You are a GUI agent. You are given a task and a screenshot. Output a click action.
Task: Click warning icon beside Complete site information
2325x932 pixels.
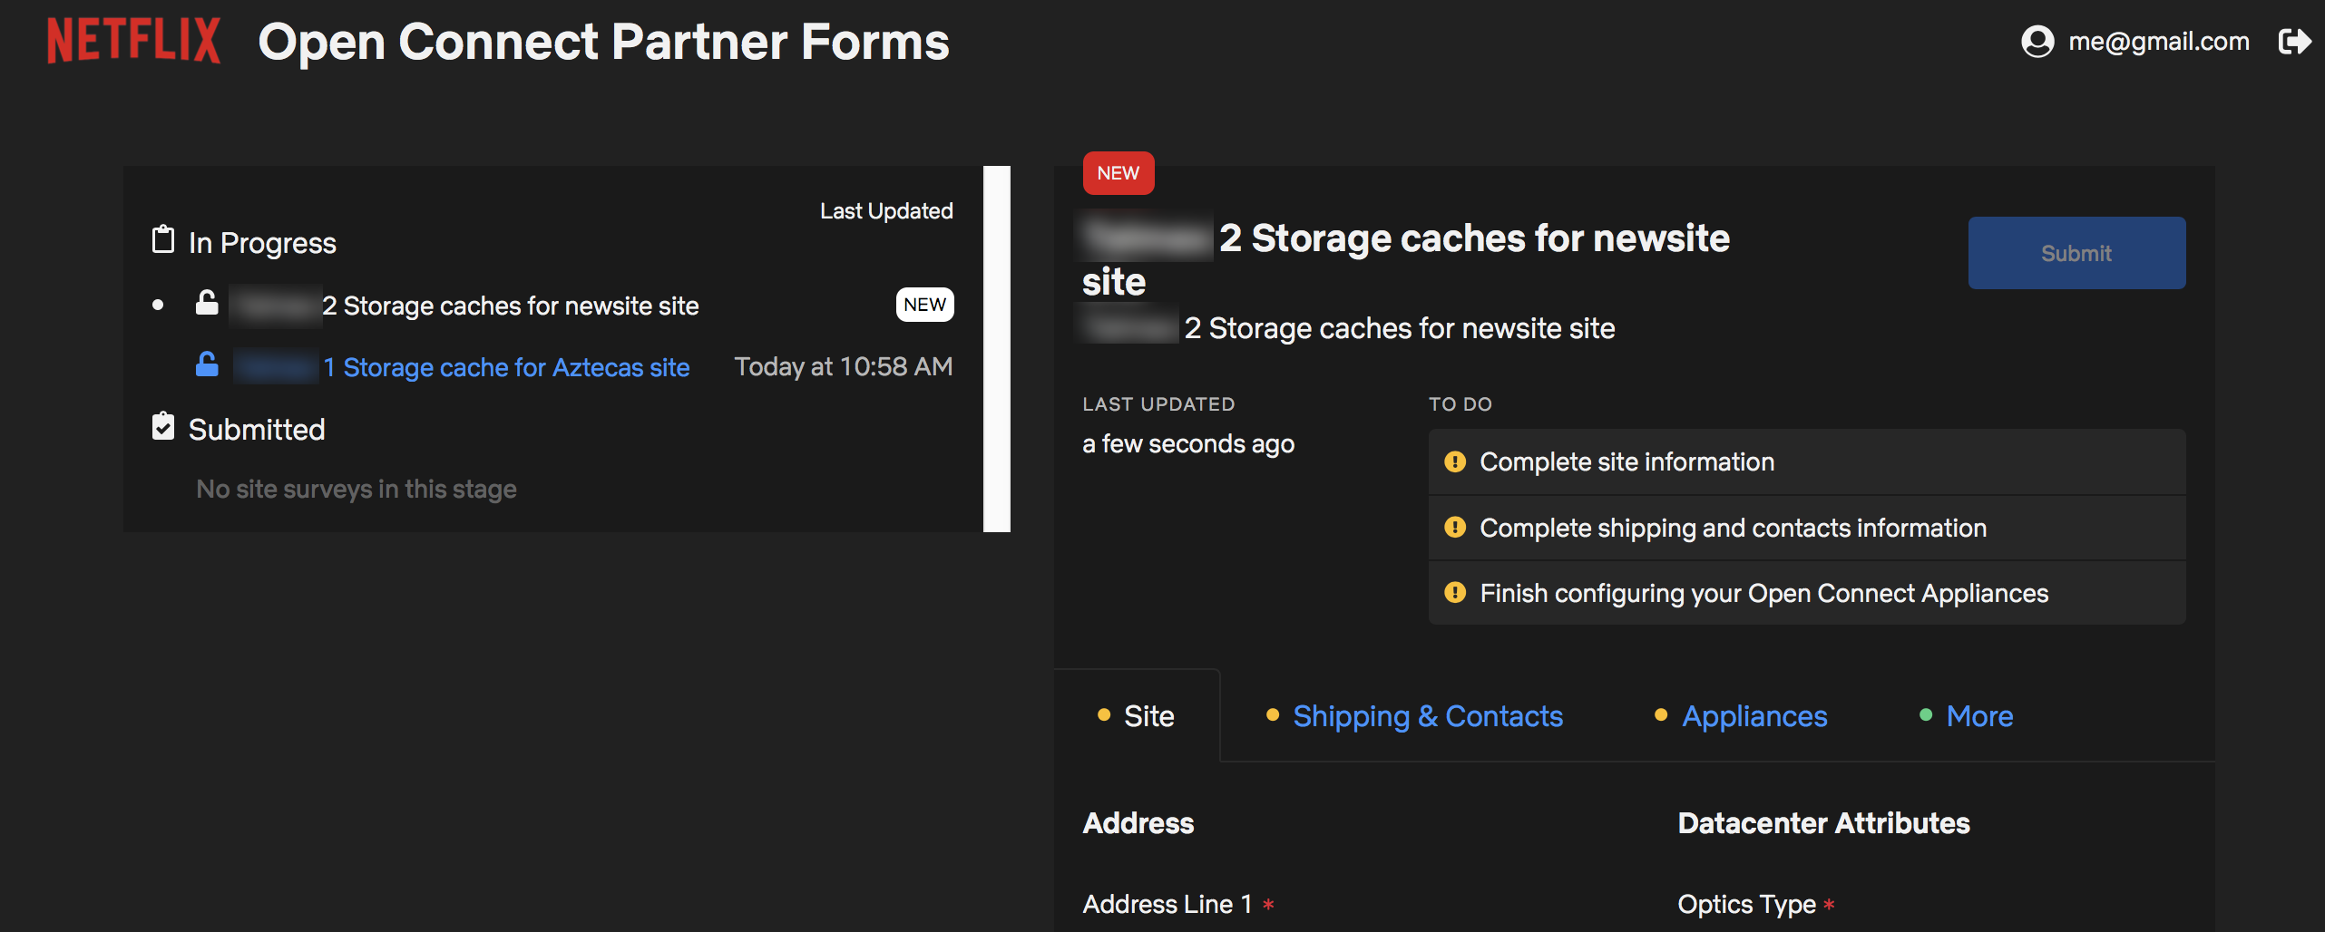pos(1455,462)
